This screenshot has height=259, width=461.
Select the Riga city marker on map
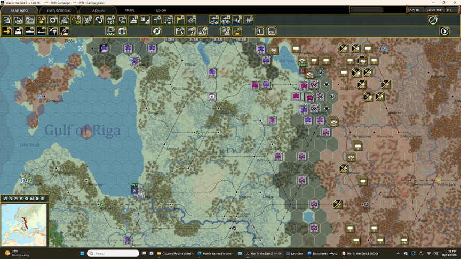tap(134, 189)
